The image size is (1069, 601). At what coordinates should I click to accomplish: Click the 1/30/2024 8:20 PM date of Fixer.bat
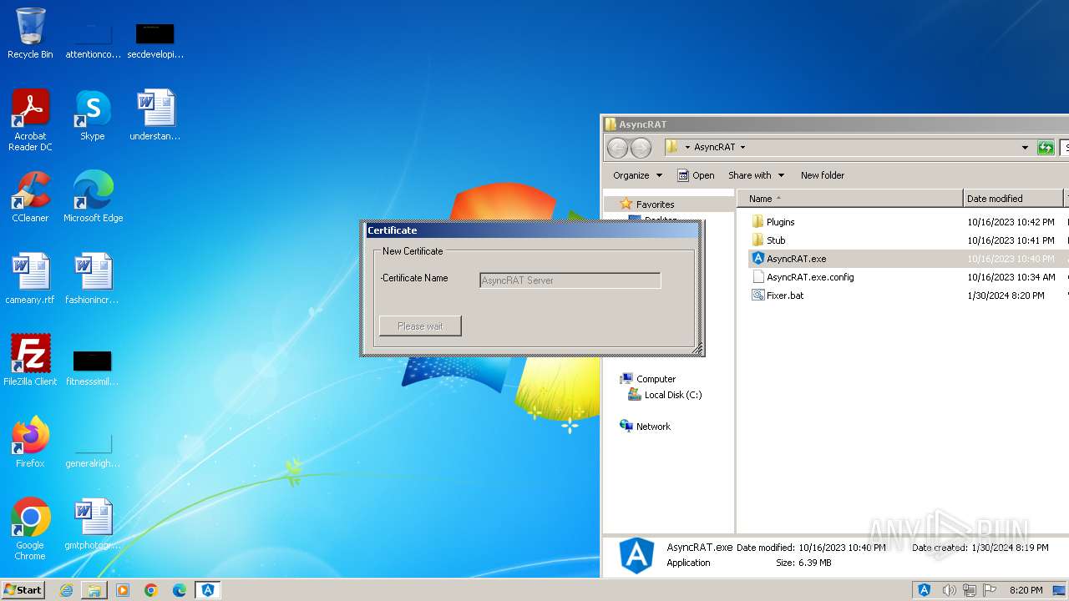pyautogui.click(x=1006, y=295)
